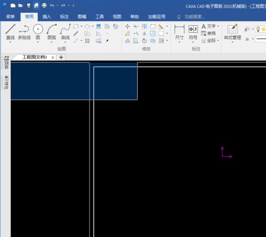This screenshot has width=266, height=237.
Task: Choose the array grid tool
Action: [x=145, y=26]
